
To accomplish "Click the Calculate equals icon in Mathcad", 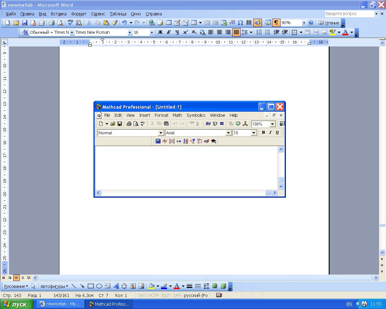I will tap(222, 124).
